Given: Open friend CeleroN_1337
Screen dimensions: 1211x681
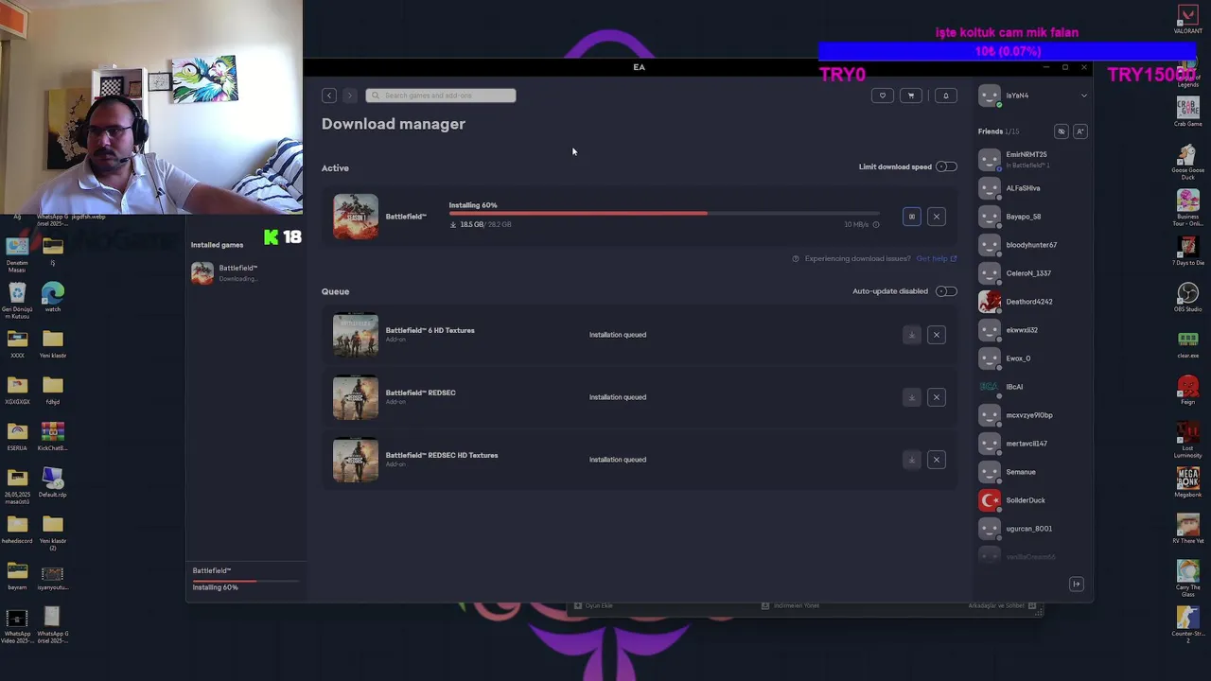Looking at the screenshot, I should pos(1030,273).
